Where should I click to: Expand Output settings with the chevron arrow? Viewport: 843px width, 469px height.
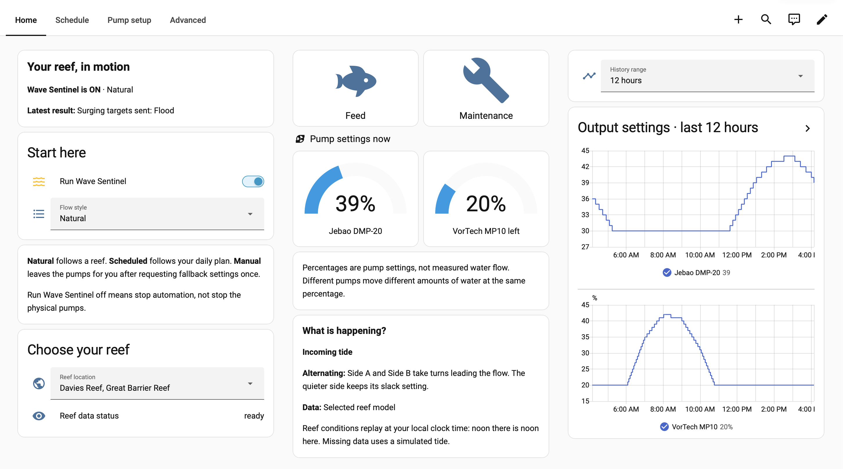[807, 128]
